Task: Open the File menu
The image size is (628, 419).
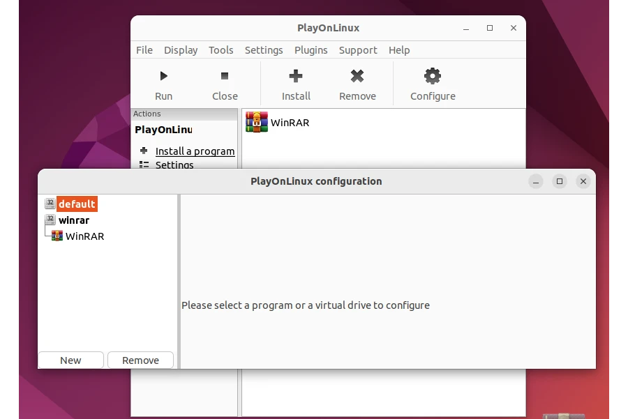Action: tap(144, 50)
